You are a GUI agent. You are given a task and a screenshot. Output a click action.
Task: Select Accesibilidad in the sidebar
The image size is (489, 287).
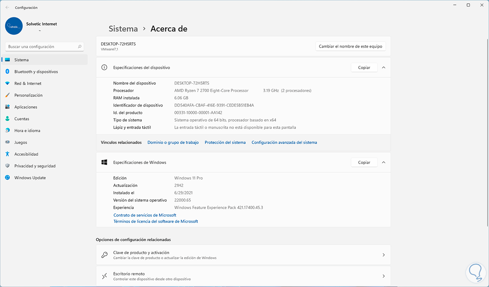pos(26,154)
